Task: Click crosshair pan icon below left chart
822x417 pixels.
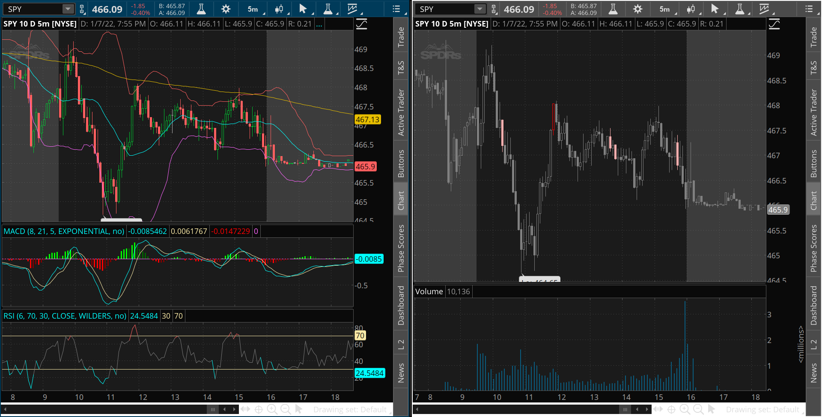Action: 259,409
